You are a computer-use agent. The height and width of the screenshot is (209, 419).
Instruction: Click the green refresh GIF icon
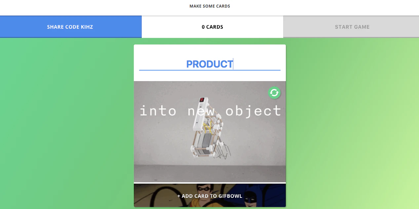[x=274, y=93]
